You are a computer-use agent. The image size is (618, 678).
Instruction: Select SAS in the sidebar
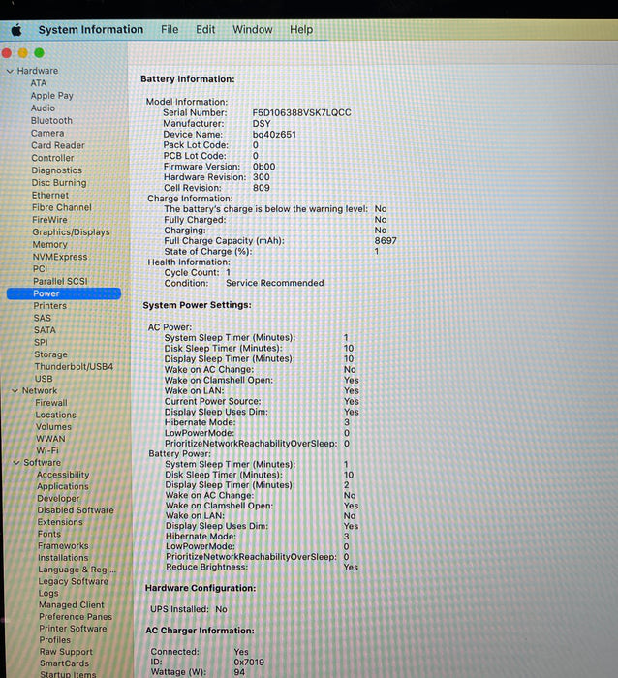[x=43, y=319]
